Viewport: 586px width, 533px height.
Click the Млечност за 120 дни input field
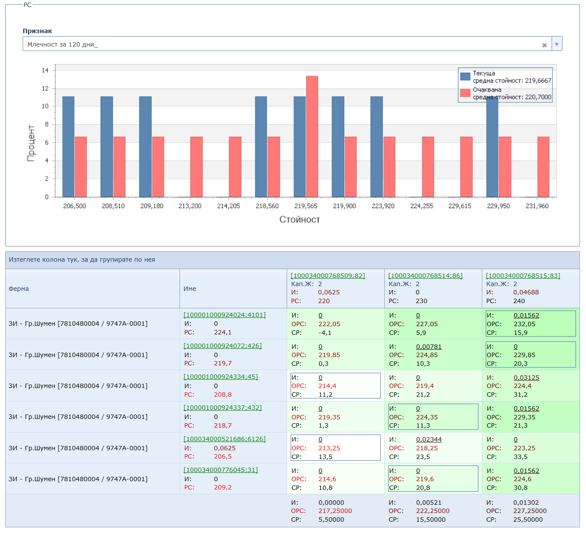(279, 44)
